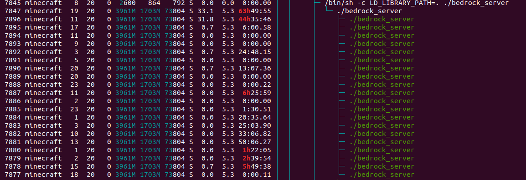Click the 6:00.58 time value
Image resolution: width=526 pixels, height=180 pixels.
point(257,27)
